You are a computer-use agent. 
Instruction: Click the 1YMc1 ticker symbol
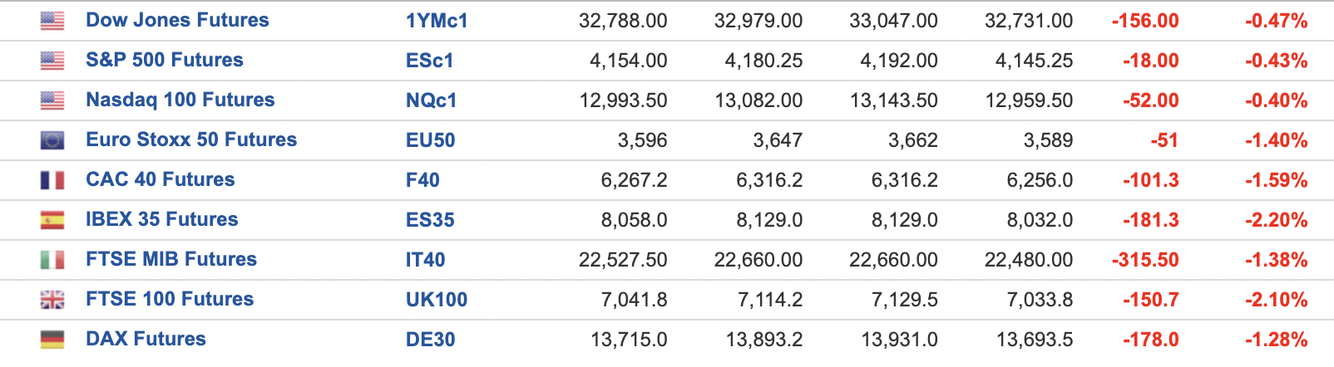(x=437, y=21)
